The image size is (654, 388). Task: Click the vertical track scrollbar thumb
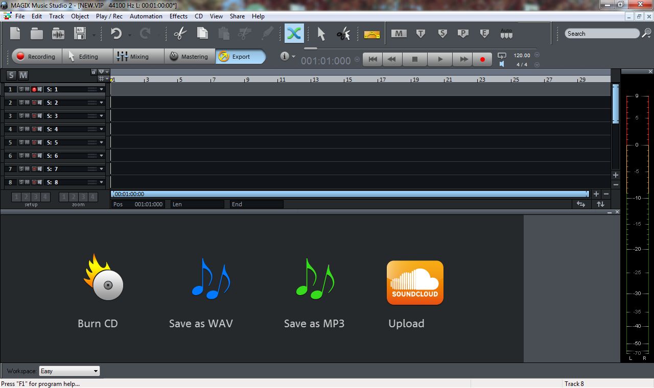[x=616, y=104]
